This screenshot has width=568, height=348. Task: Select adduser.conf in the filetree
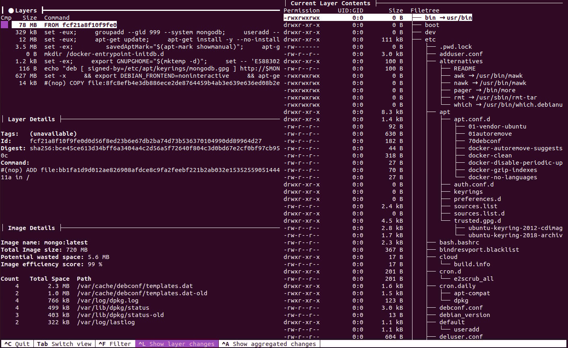[x=461, y=54]
